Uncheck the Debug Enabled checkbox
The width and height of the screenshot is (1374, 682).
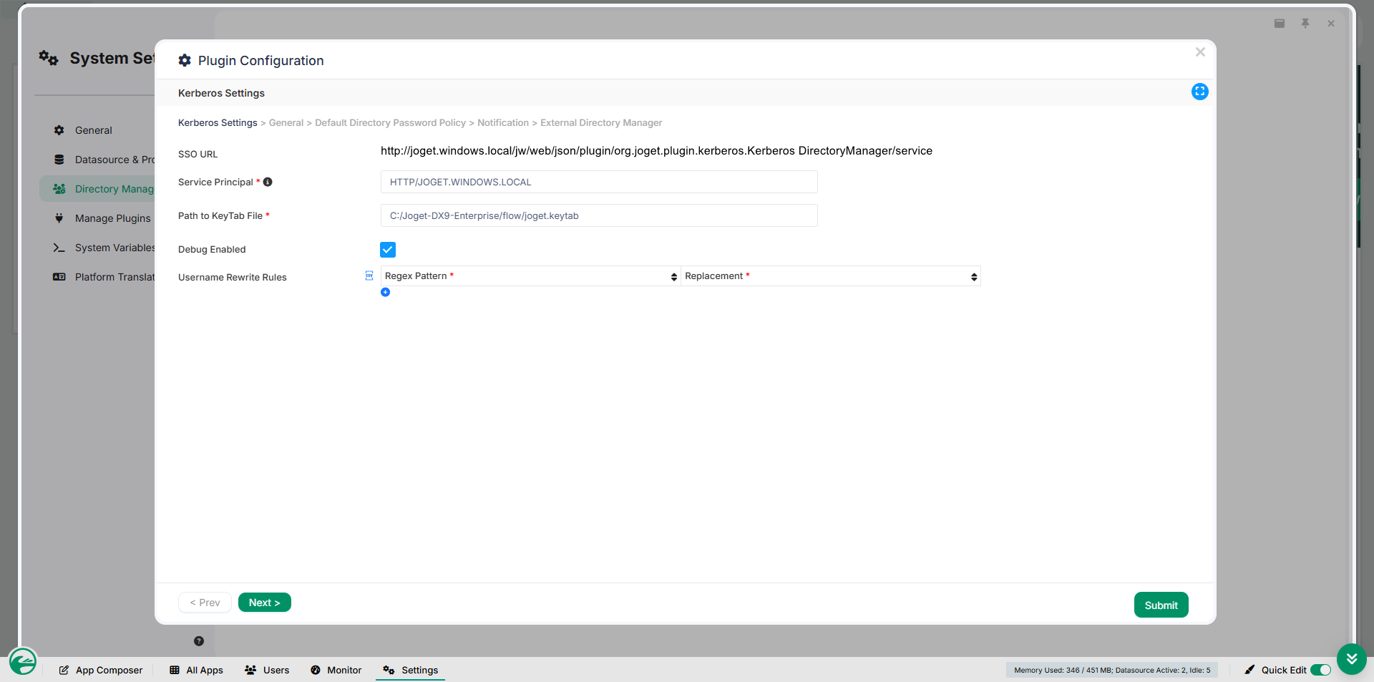(x=388, y=250)
